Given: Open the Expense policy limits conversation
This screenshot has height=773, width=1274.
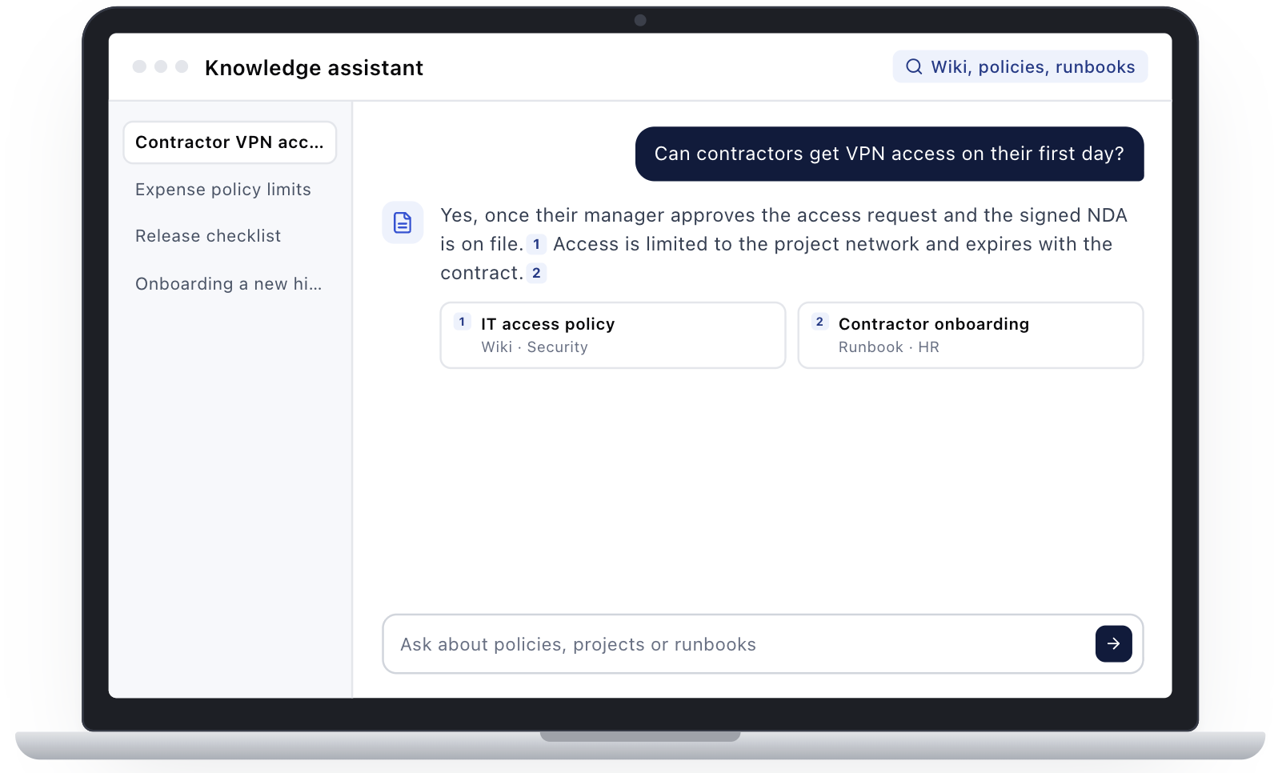Looking at the screenshot, I should pyautogui.click(x=223, y=190).
